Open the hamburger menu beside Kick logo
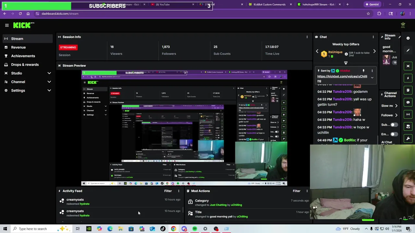 pyautogui.click(x=7, y=25)
